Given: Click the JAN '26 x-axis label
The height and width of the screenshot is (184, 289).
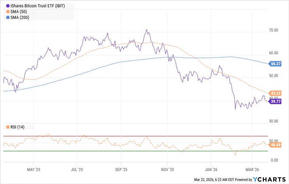Looking at the screenshot, I should (x=211, y=170).
